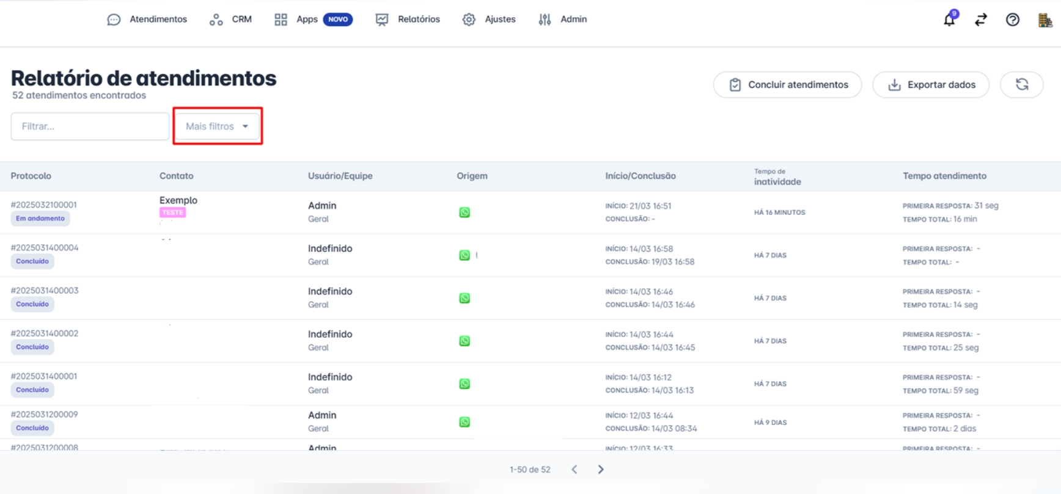Click the TESTE tag under Exemplo contact

pos(172,212)
